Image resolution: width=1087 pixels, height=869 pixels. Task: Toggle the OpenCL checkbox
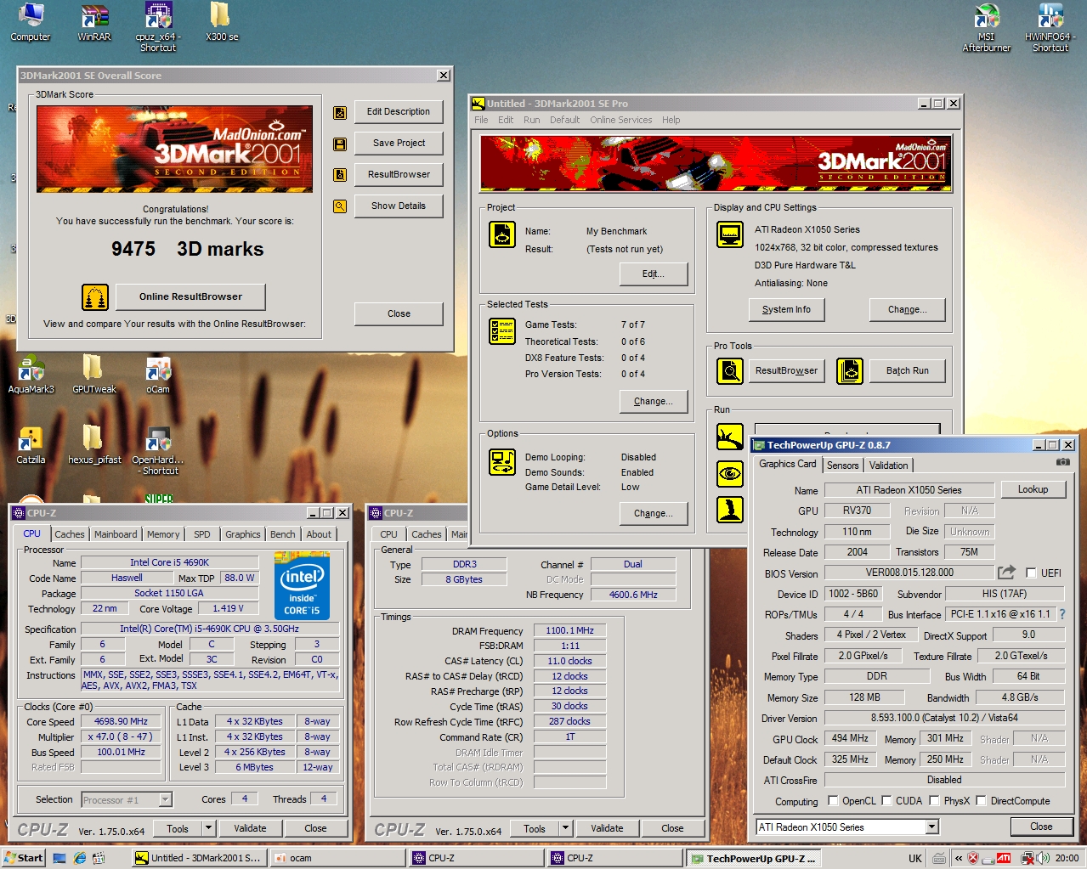coord(833,800)
